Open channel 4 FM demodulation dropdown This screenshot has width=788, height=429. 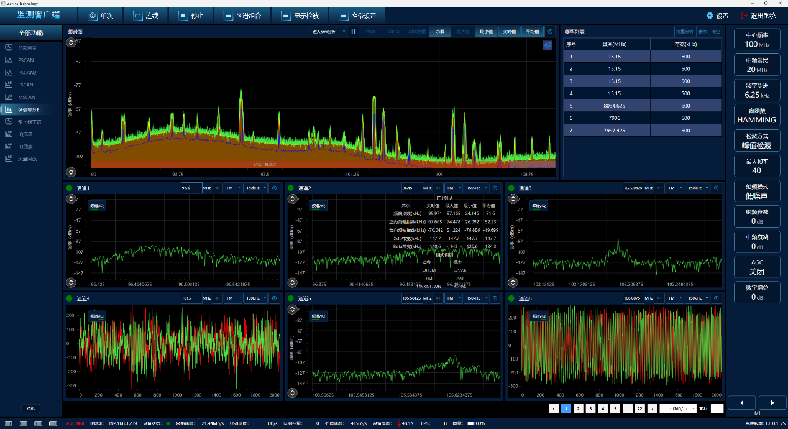(233, 298)
